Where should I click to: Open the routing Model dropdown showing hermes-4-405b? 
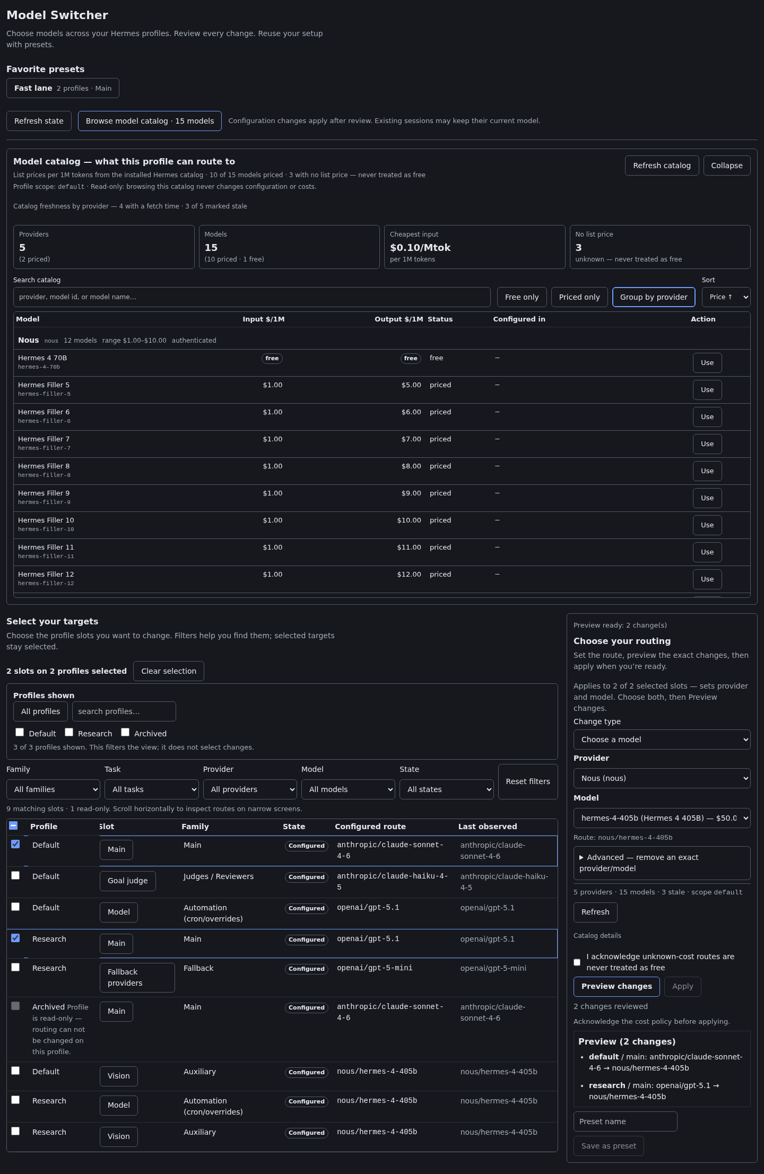coord(662,818)
